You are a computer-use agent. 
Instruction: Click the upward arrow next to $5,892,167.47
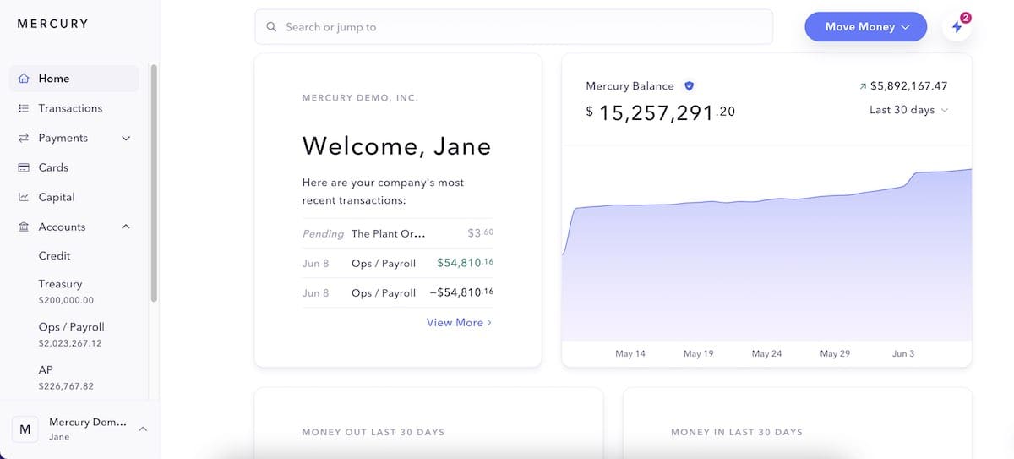tap(863, 86)
